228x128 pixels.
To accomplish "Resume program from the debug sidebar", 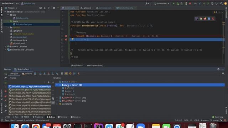I will [6, 83].
